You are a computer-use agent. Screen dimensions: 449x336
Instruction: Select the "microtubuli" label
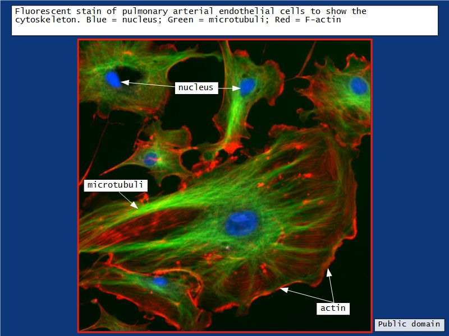tap(116, 185)
